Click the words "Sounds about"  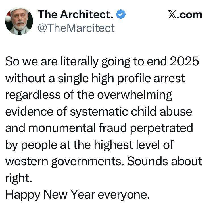click(164, 161)
